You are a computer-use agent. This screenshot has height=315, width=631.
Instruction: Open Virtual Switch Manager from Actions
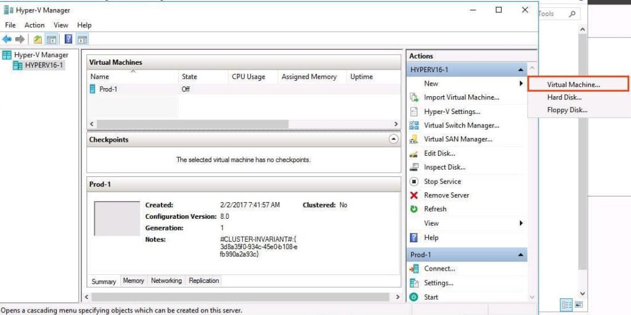pos(461,125)
